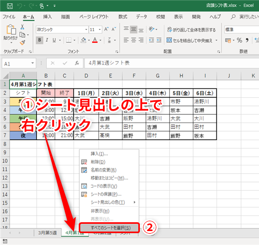Click the fx insert function icon
The height and width of the screenshot is (245, 259).
(x=77, y=63)
